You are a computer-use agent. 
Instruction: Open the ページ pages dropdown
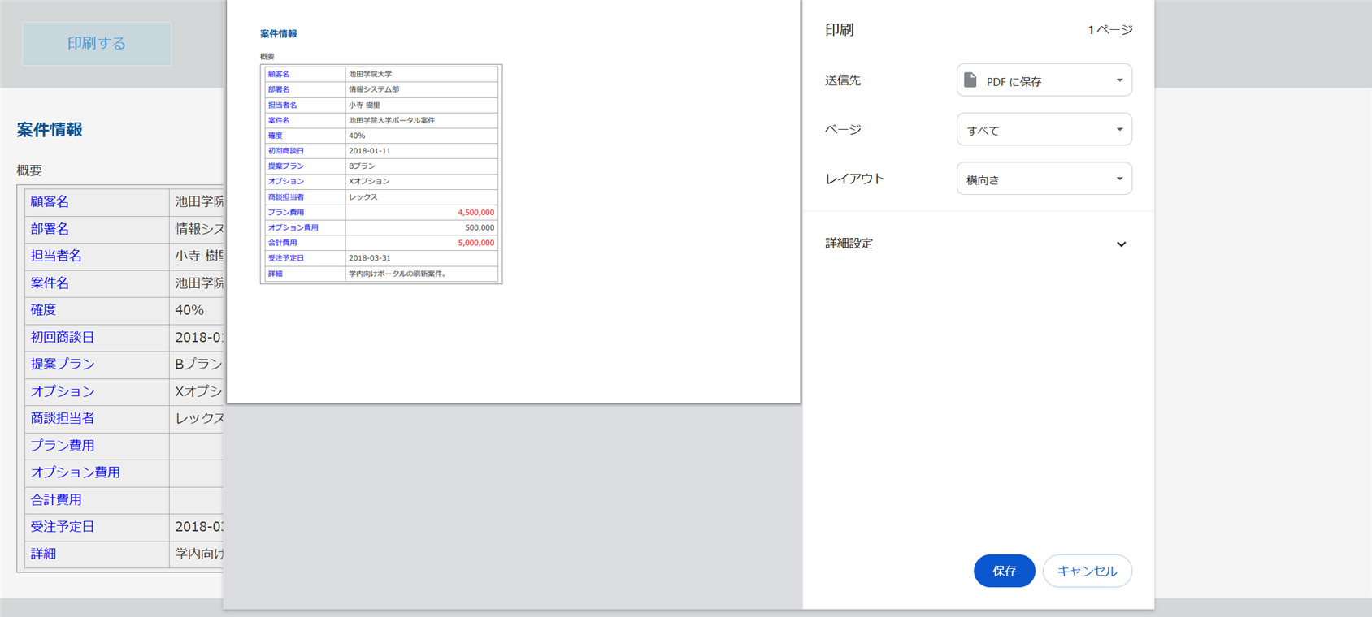click(1044, 130)
